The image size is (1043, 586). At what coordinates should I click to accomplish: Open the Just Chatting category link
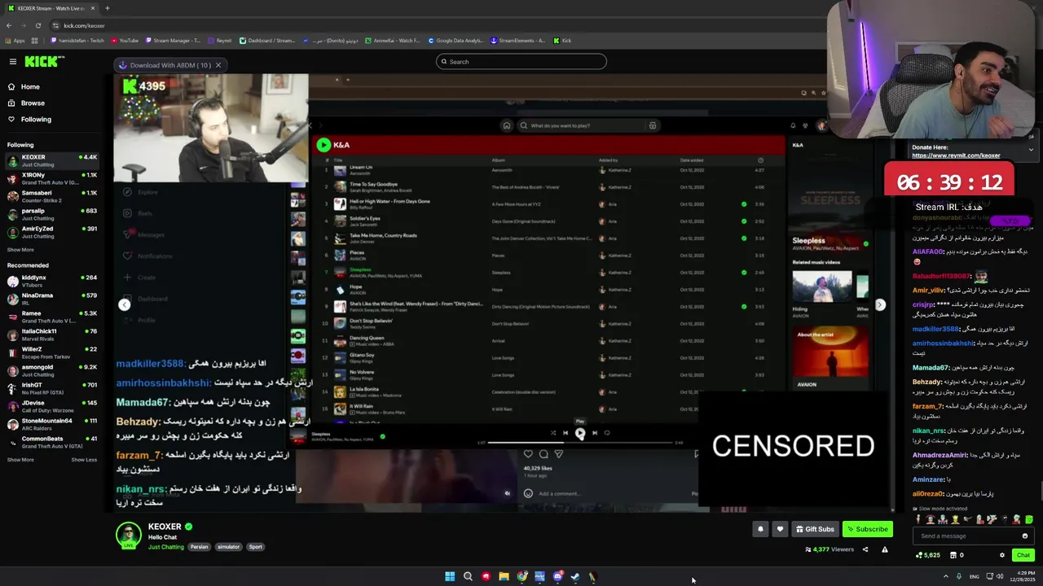pyautogui.click(x=165, y=547)
